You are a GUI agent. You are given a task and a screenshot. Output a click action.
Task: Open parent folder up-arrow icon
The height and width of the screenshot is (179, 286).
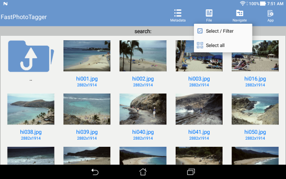pyautogui.click(x=31, y=56)
